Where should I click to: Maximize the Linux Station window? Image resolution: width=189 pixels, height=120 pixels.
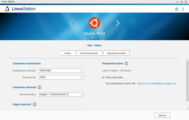tap(181, 2)
